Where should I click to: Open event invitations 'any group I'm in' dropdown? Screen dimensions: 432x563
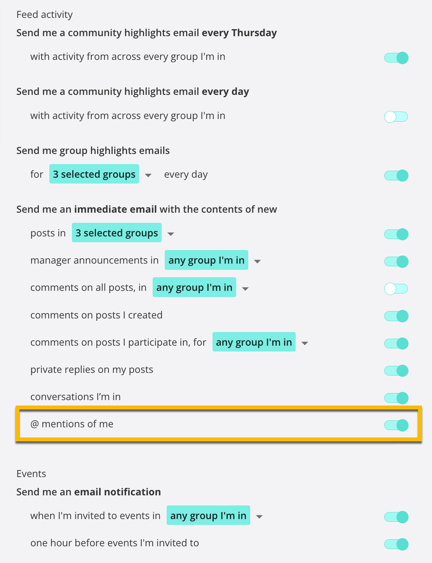tap(208, 515)
